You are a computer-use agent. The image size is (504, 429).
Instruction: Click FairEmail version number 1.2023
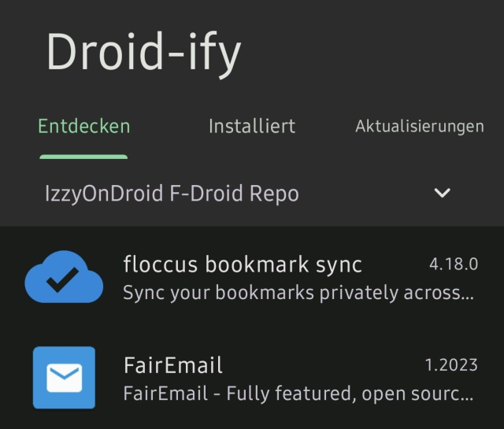tap(450, 364)
